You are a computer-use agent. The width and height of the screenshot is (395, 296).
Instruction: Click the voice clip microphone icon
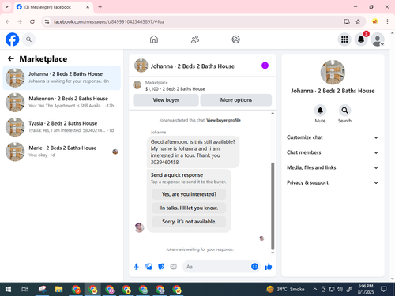click(x=137, y=267)
